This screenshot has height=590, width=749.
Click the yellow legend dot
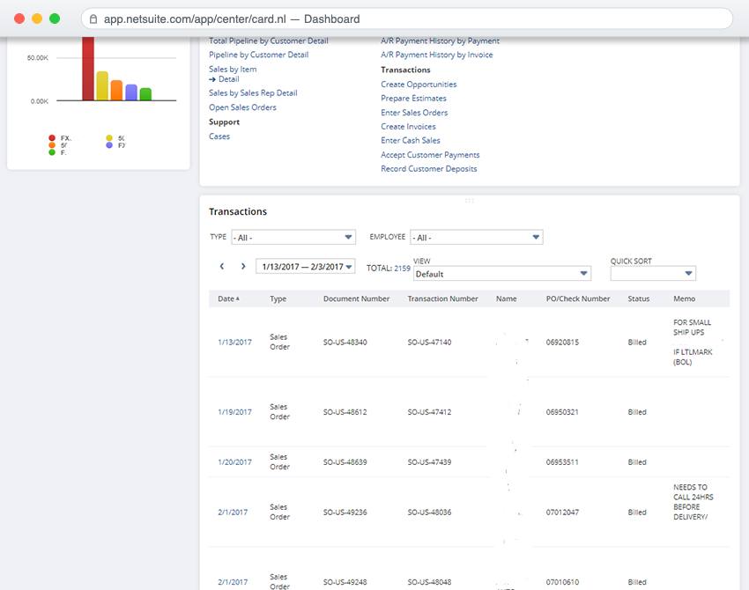109,138
